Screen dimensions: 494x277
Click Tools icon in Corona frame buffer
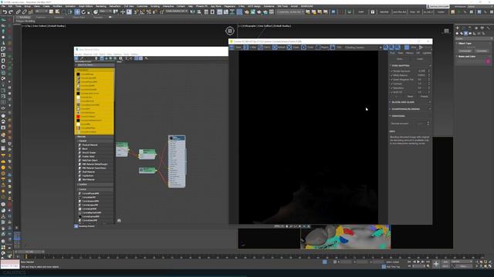(303, 48)
